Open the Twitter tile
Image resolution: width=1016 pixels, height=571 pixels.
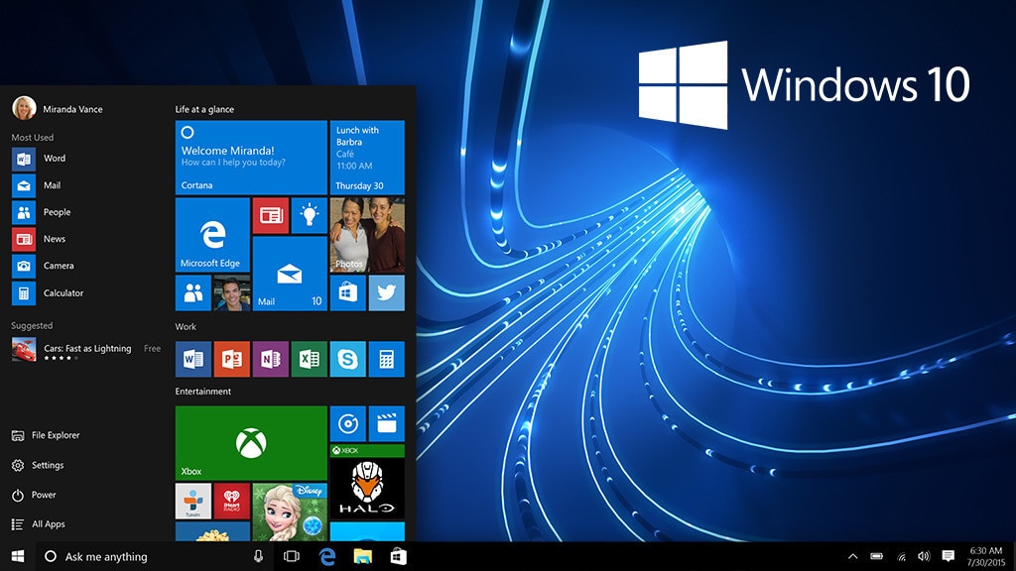387,293
